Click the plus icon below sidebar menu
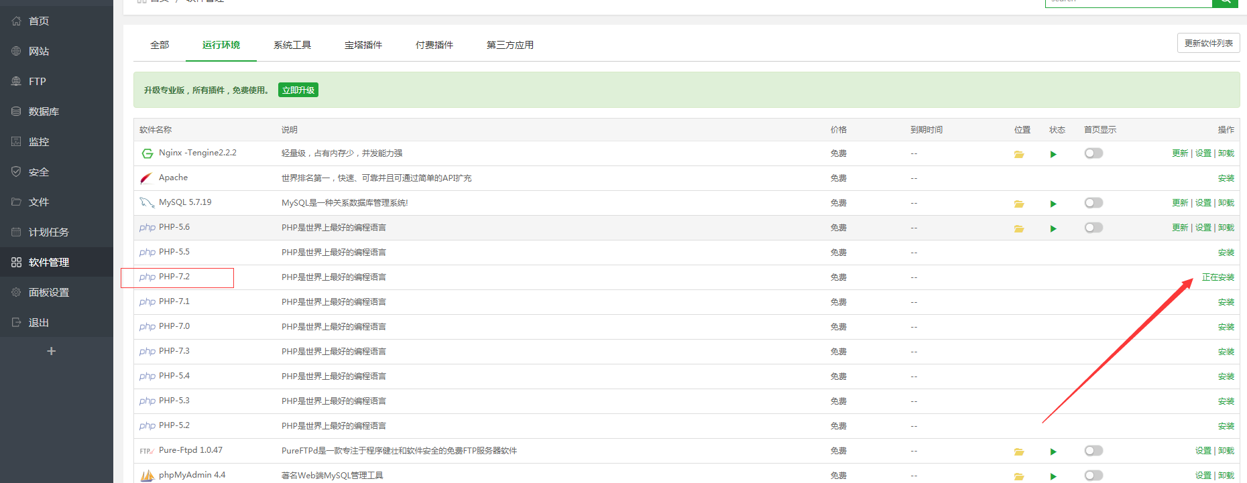1247x483 pixels. coord(51,351)
